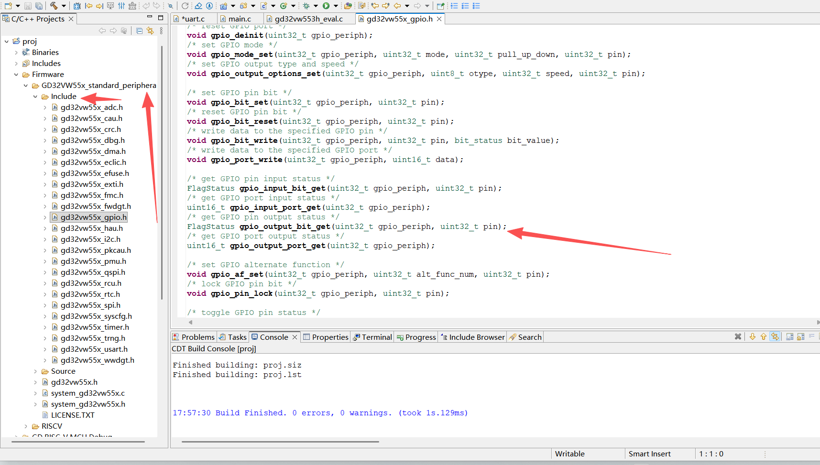Select system_gd32vw55x.c in project tree
The width and height of the screenshot is (820, 465).
(88, 393)
